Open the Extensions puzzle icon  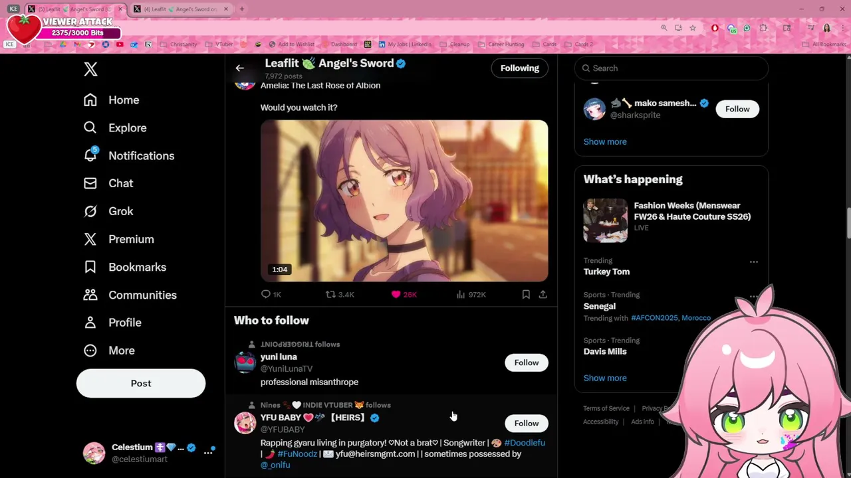[763, 28]
